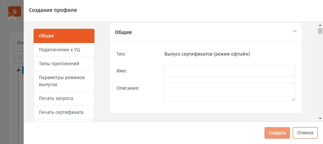Screen dimensions: 323x144
Task: Focus the Имя input field
Action: coord(230,71)
